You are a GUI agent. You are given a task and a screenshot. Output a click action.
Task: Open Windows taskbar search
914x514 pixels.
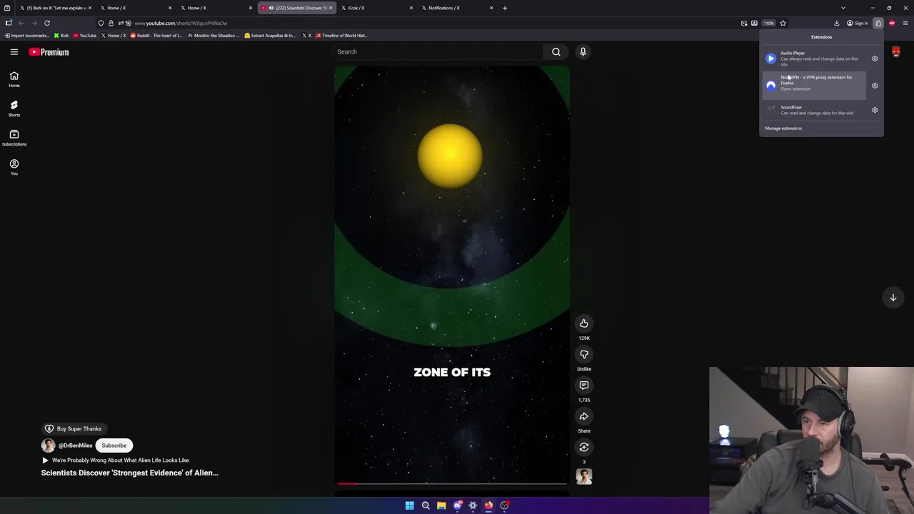click(426, 505)
